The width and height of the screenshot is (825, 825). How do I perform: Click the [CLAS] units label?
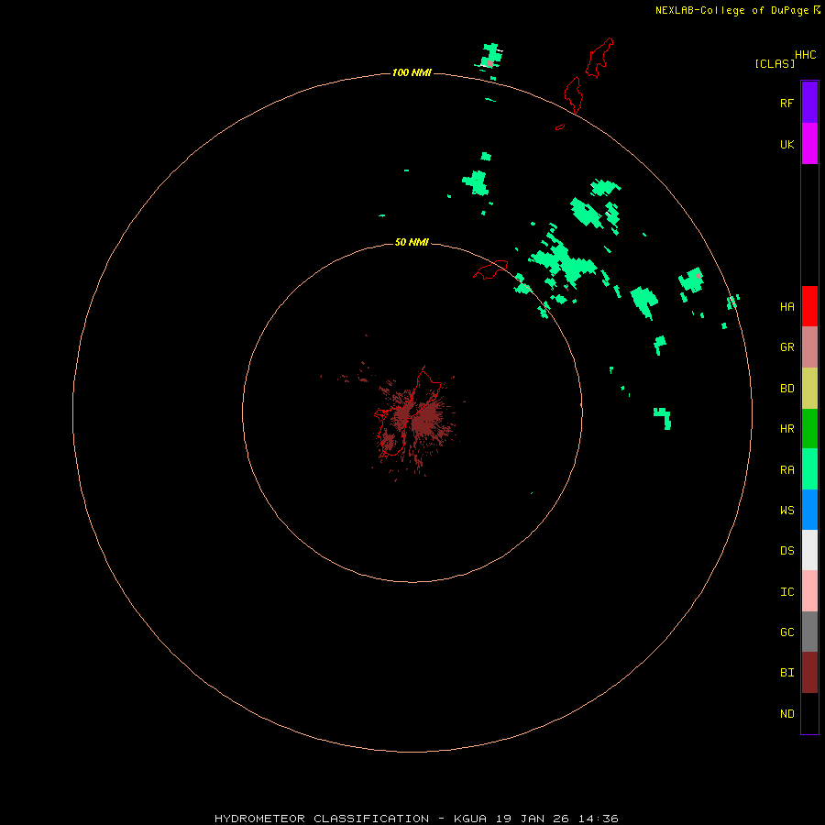click(x=775, y=63)
